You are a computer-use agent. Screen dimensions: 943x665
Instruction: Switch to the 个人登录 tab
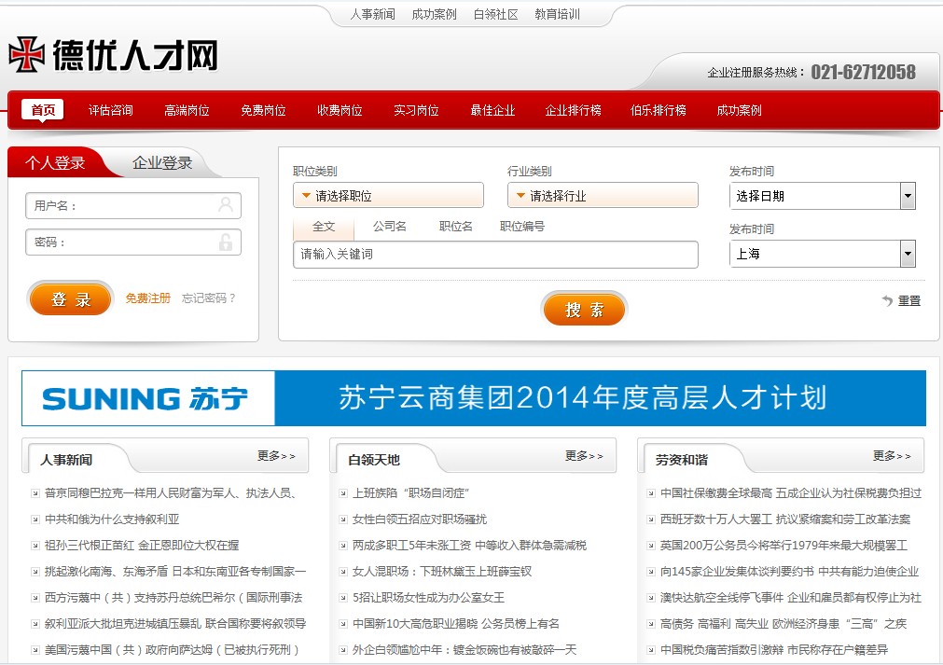click(55, 162)
